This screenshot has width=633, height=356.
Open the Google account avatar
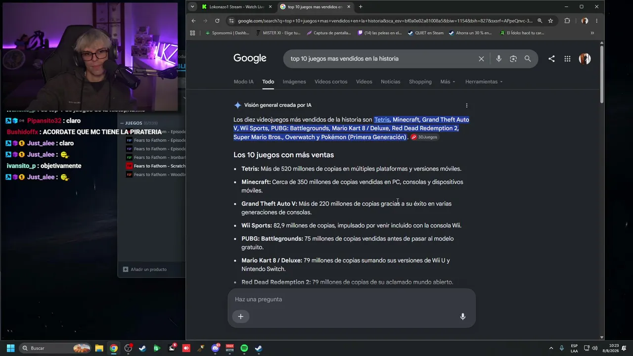pos(585,59)
